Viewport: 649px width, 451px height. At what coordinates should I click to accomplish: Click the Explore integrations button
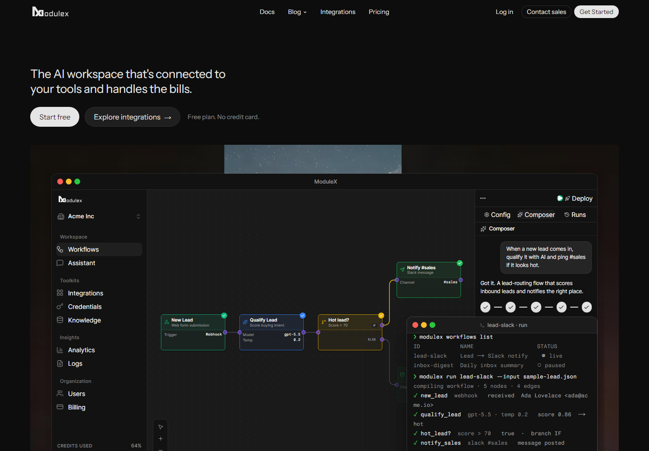[x=133, y=117]
